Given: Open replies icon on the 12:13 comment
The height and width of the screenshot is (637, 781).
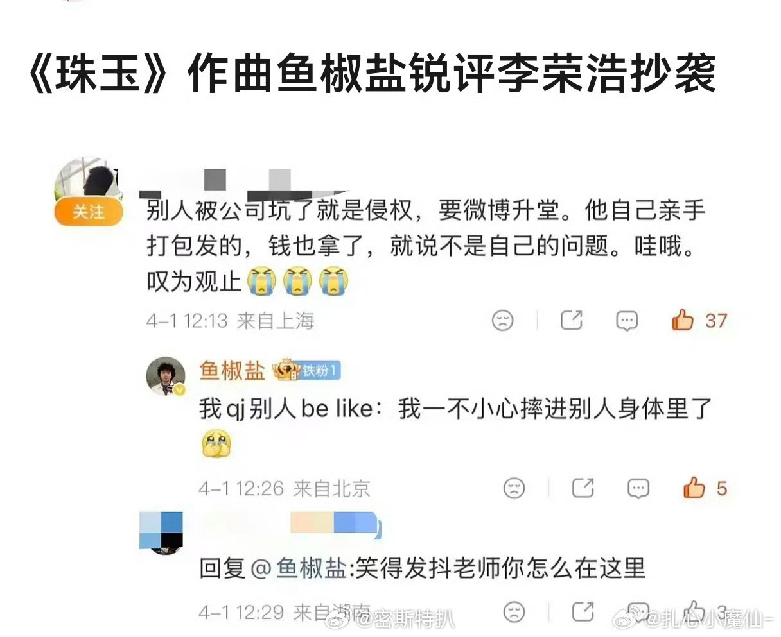Looking at the screenshot, I should click(x=626, y=320).
